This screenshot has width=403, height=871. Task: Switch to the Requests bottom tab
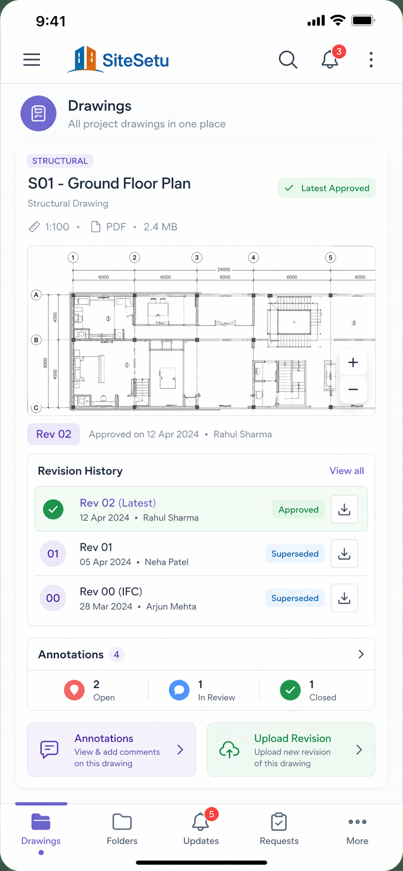point(279,829)
